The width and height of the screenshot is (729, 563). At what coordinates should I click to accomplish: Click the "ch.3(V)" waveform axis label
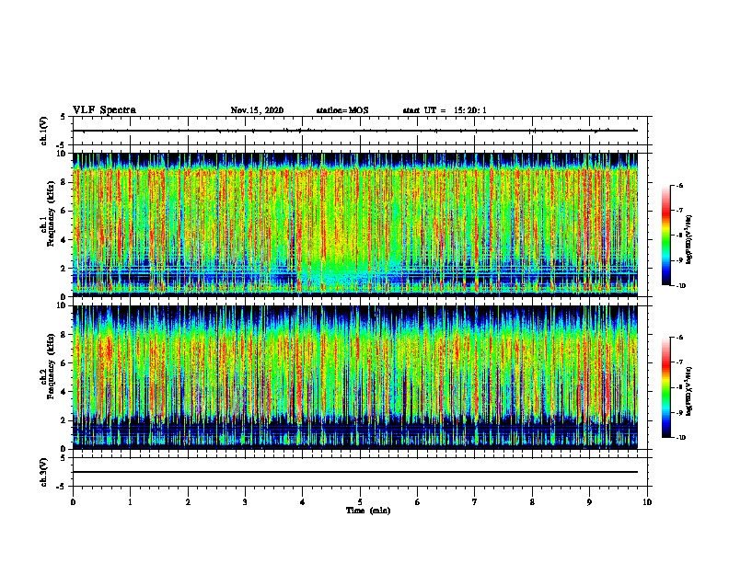pos(44,472)
